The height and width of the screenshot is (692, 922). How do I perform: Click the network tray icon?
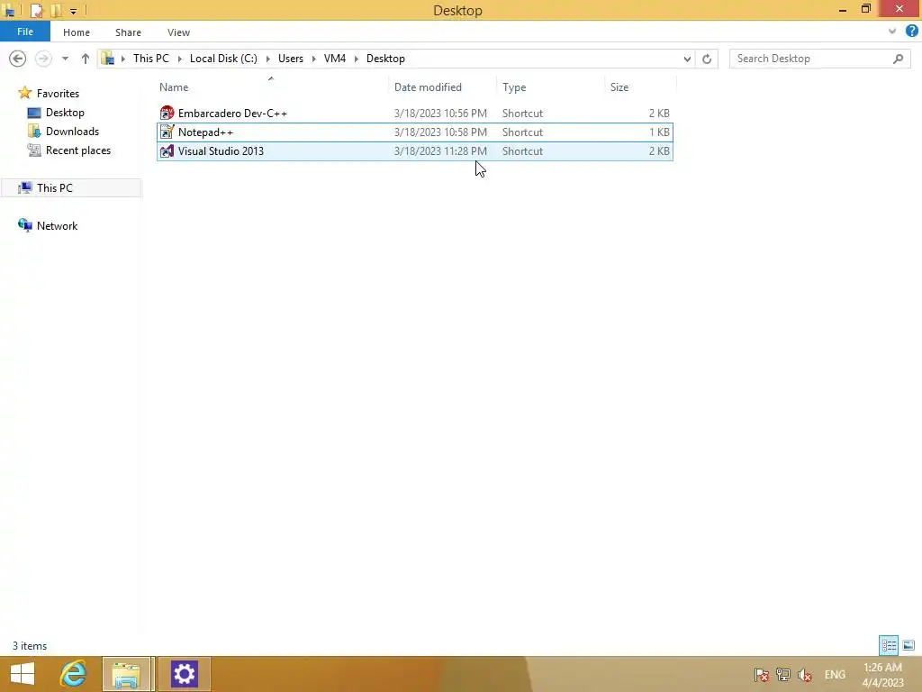(782, 675)
